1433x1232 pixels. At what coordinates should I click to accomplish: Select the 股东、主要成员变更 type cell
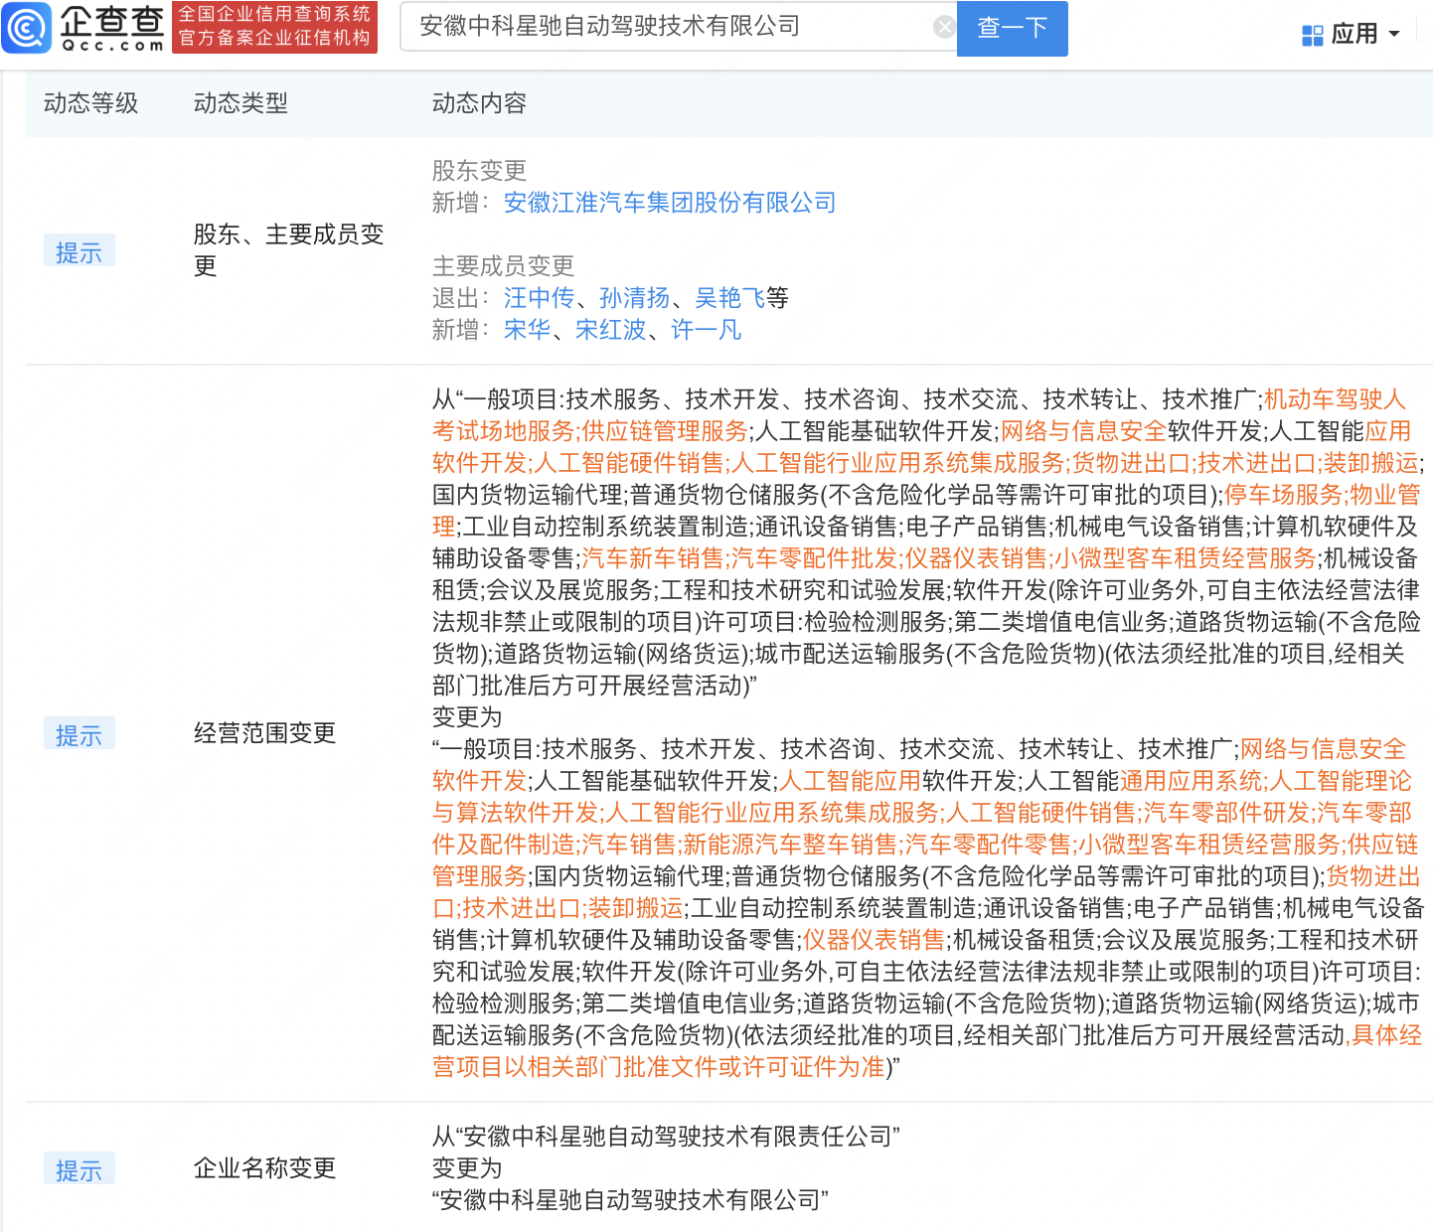(x=288, y=250)
